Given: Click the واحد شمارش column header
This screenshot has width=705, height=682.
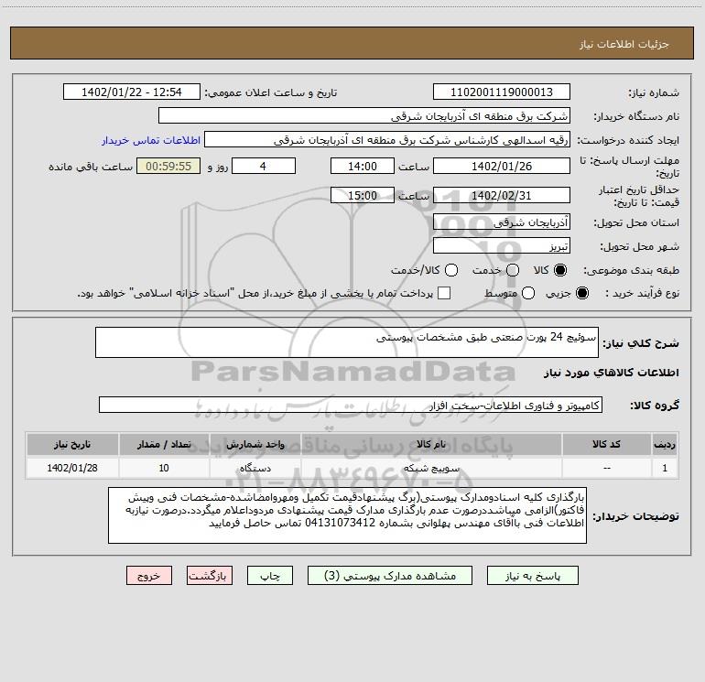Looking at the screenshot, I should pyautogui.click(x=255, y=444).
